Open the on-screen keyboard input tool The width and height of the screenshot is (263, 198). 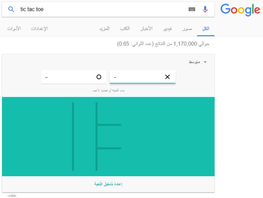(x=192, y=9)
